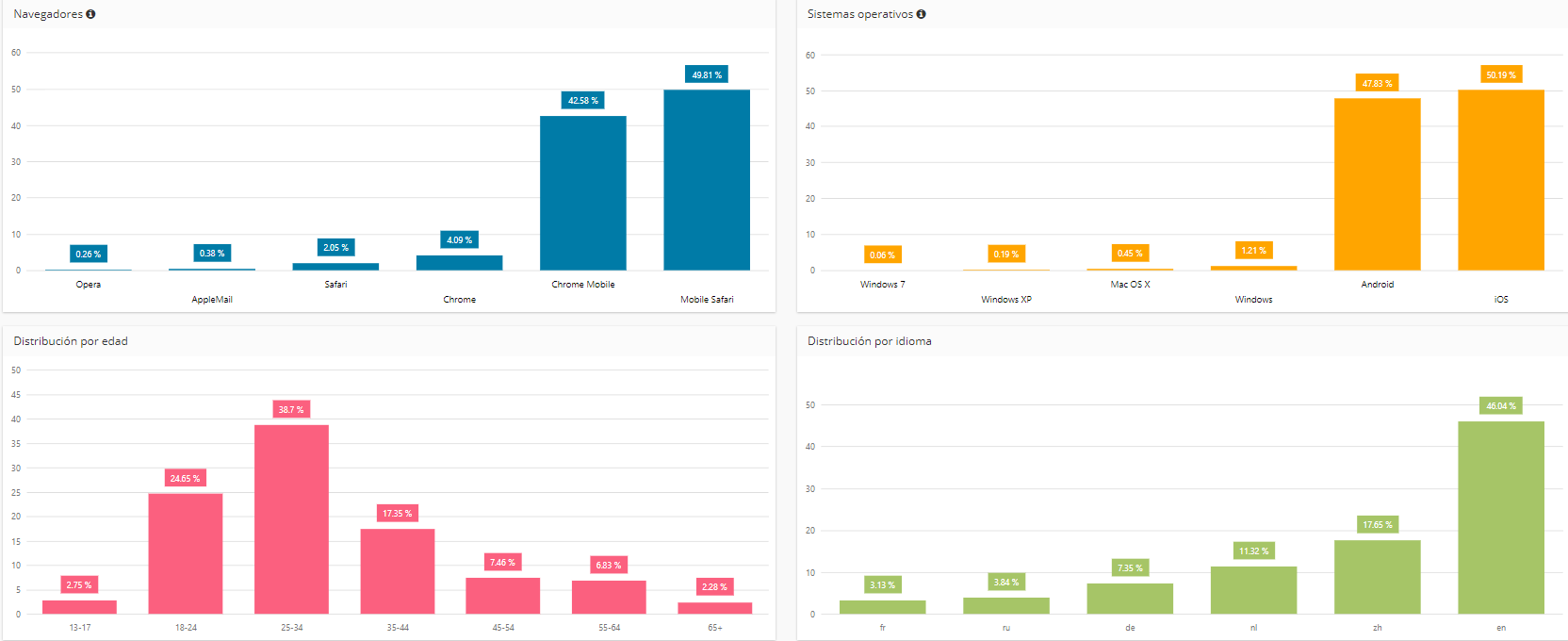
Task: Click the iOS bar in Sistemas operativos
Action: (1501, 180)
